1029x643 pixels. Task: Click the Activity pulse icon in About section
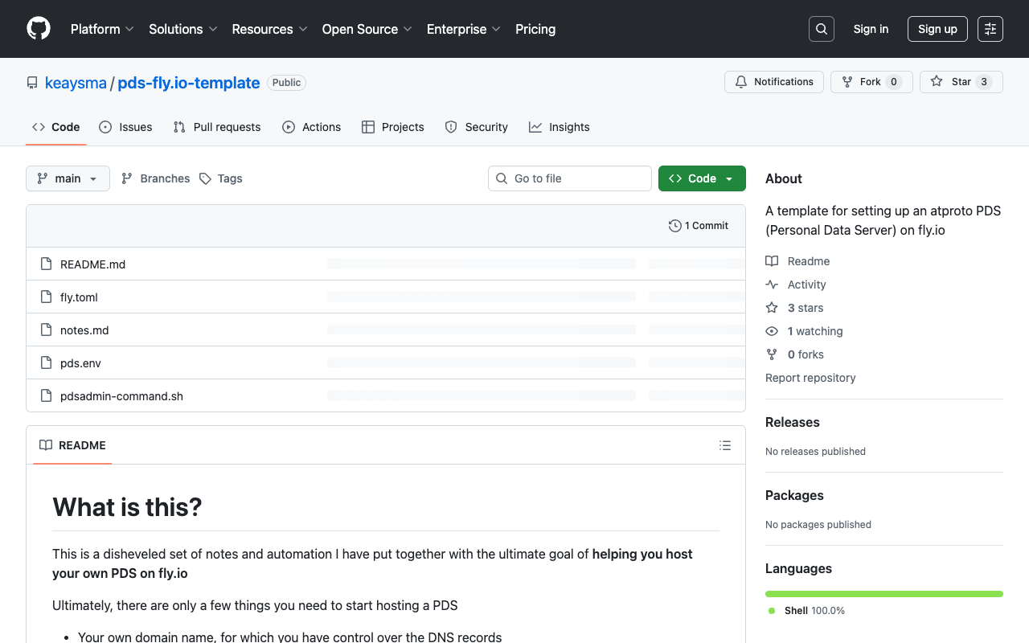point(772,284)
